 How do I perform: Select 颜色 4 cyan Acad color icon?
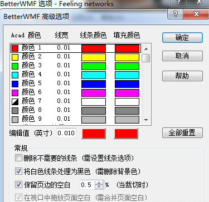pyautogui.click(x=15, y=75)
